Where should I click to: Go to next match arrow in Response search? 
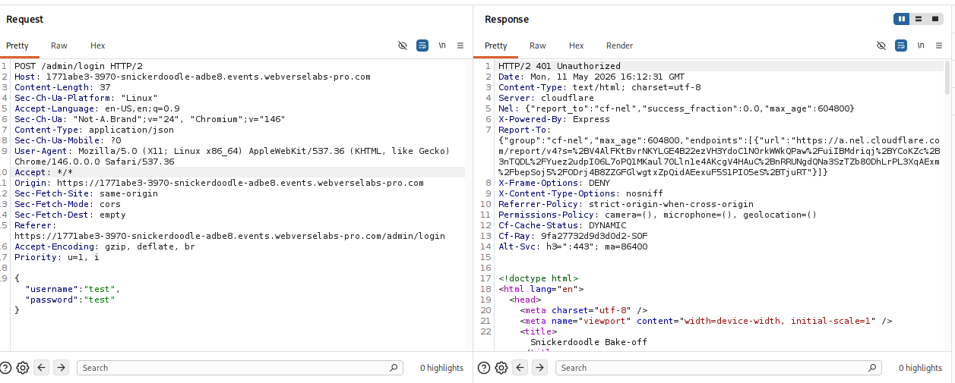tap(540, 368)
